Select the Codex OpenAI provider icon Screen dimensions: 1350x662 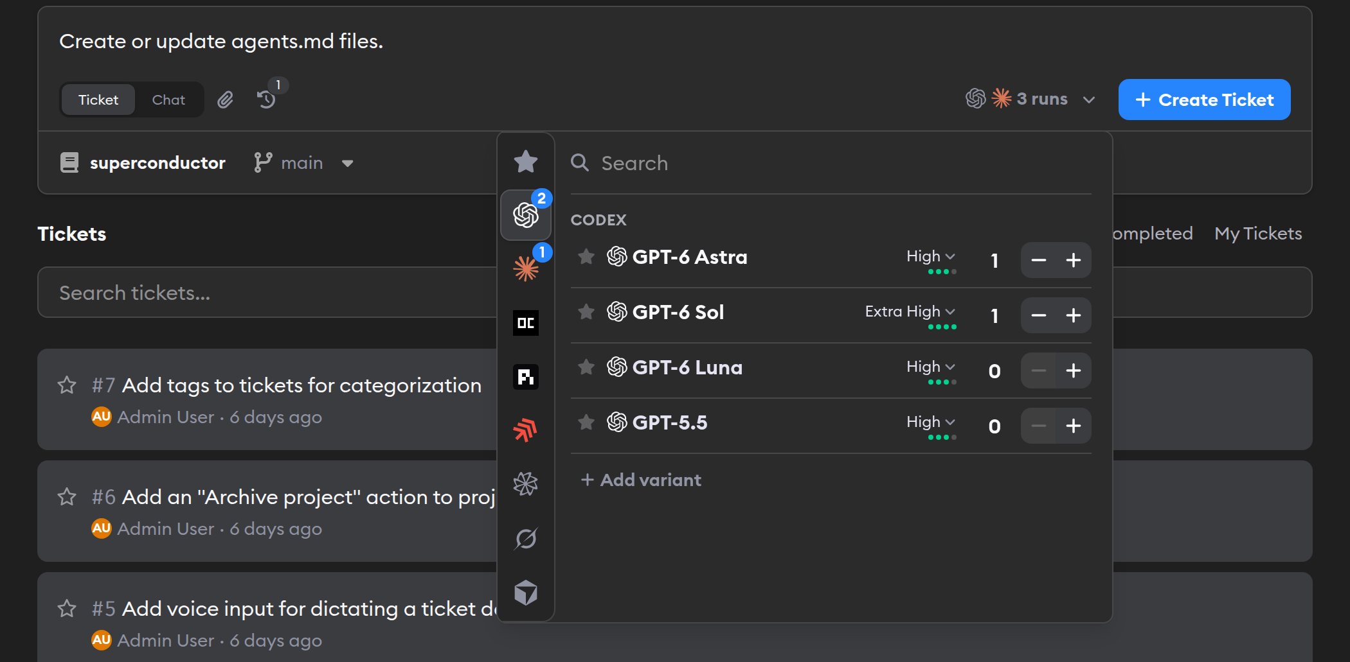(526, 215)
